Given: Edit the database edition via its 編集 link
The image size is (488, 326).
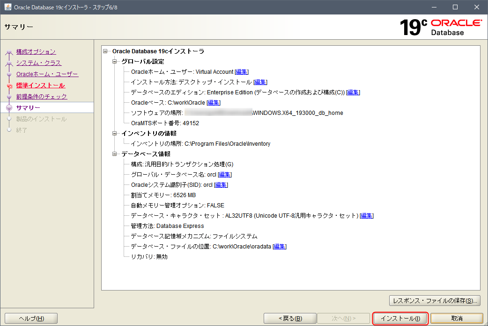Looking at the screenshot, I should [x=352, y=92].
